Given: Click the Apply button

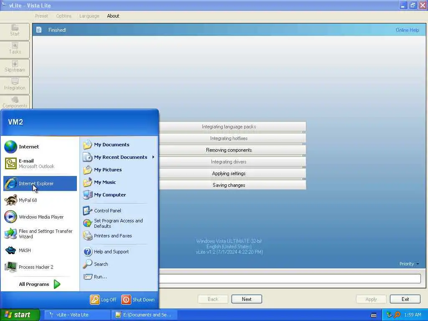Looking at the screenshot, I should tap(371, 299).
